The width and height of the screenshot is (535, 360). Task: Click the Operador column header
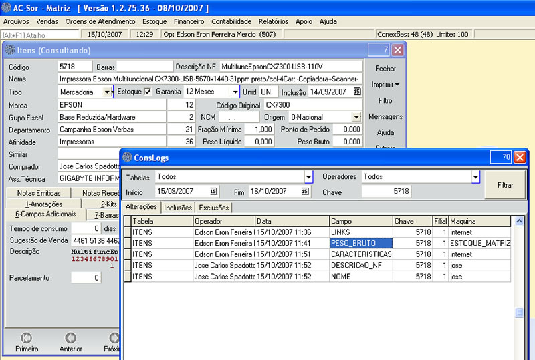[224, 221]
